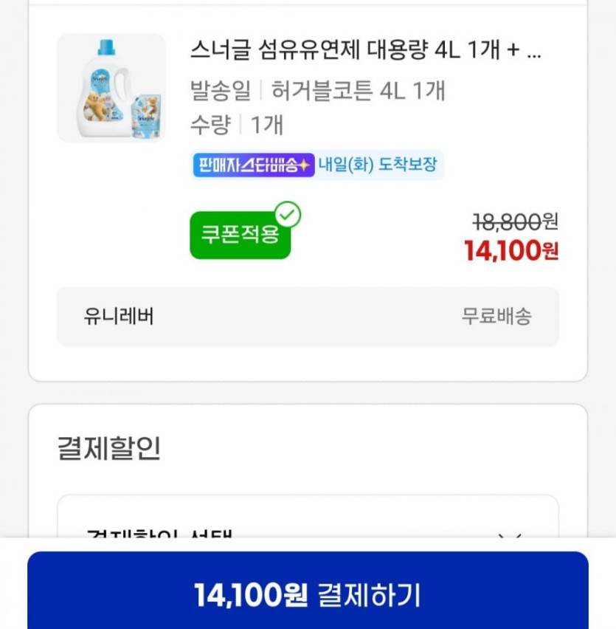The width and height of the screenshot is (616, 629).
Task: Tap the crossed-out 18,800원 original price
Action: pos(515,221)
